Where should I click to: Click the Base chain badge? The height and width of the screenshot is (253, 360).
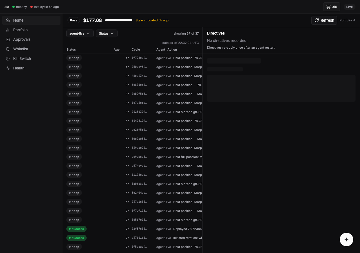pos(74,20)
